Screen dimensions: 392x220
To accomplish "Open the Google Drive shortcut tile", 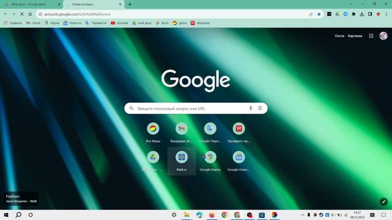I will coord(153,161).
